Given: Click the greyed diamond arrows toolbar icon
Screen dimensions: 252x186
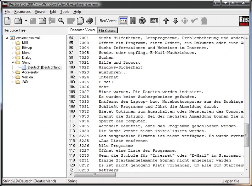Looking at the screenshot, I should click(x=185, y=21).
